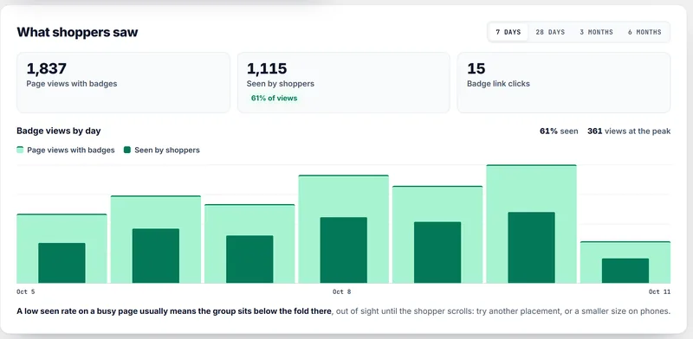Click the Oct 11 dark green seen bar
The height and width of the screenshot is (339, 693).
tap(625, 271)
